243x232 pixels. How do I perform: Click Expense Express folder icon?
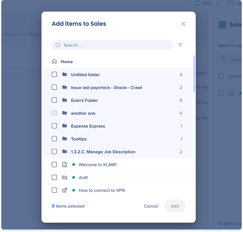click(x=65, y=126)
